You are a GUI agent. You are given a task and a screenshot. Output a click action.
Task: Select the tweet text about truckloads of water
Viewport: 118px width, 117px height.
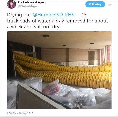(57, 21)
